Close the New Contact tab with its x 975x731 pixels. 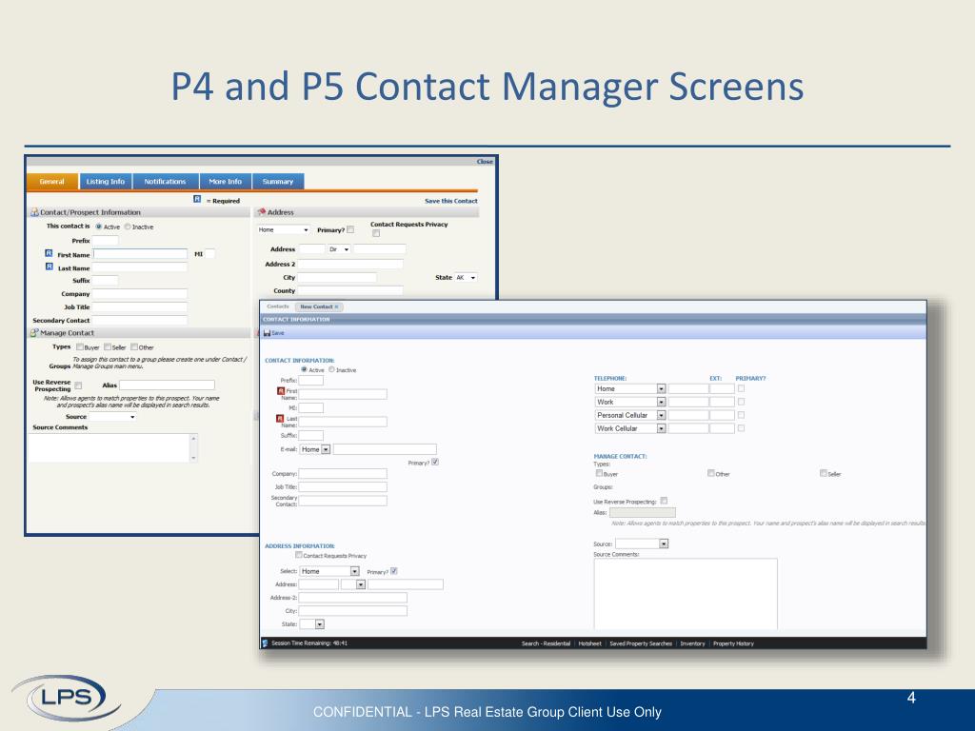point(336,307)
